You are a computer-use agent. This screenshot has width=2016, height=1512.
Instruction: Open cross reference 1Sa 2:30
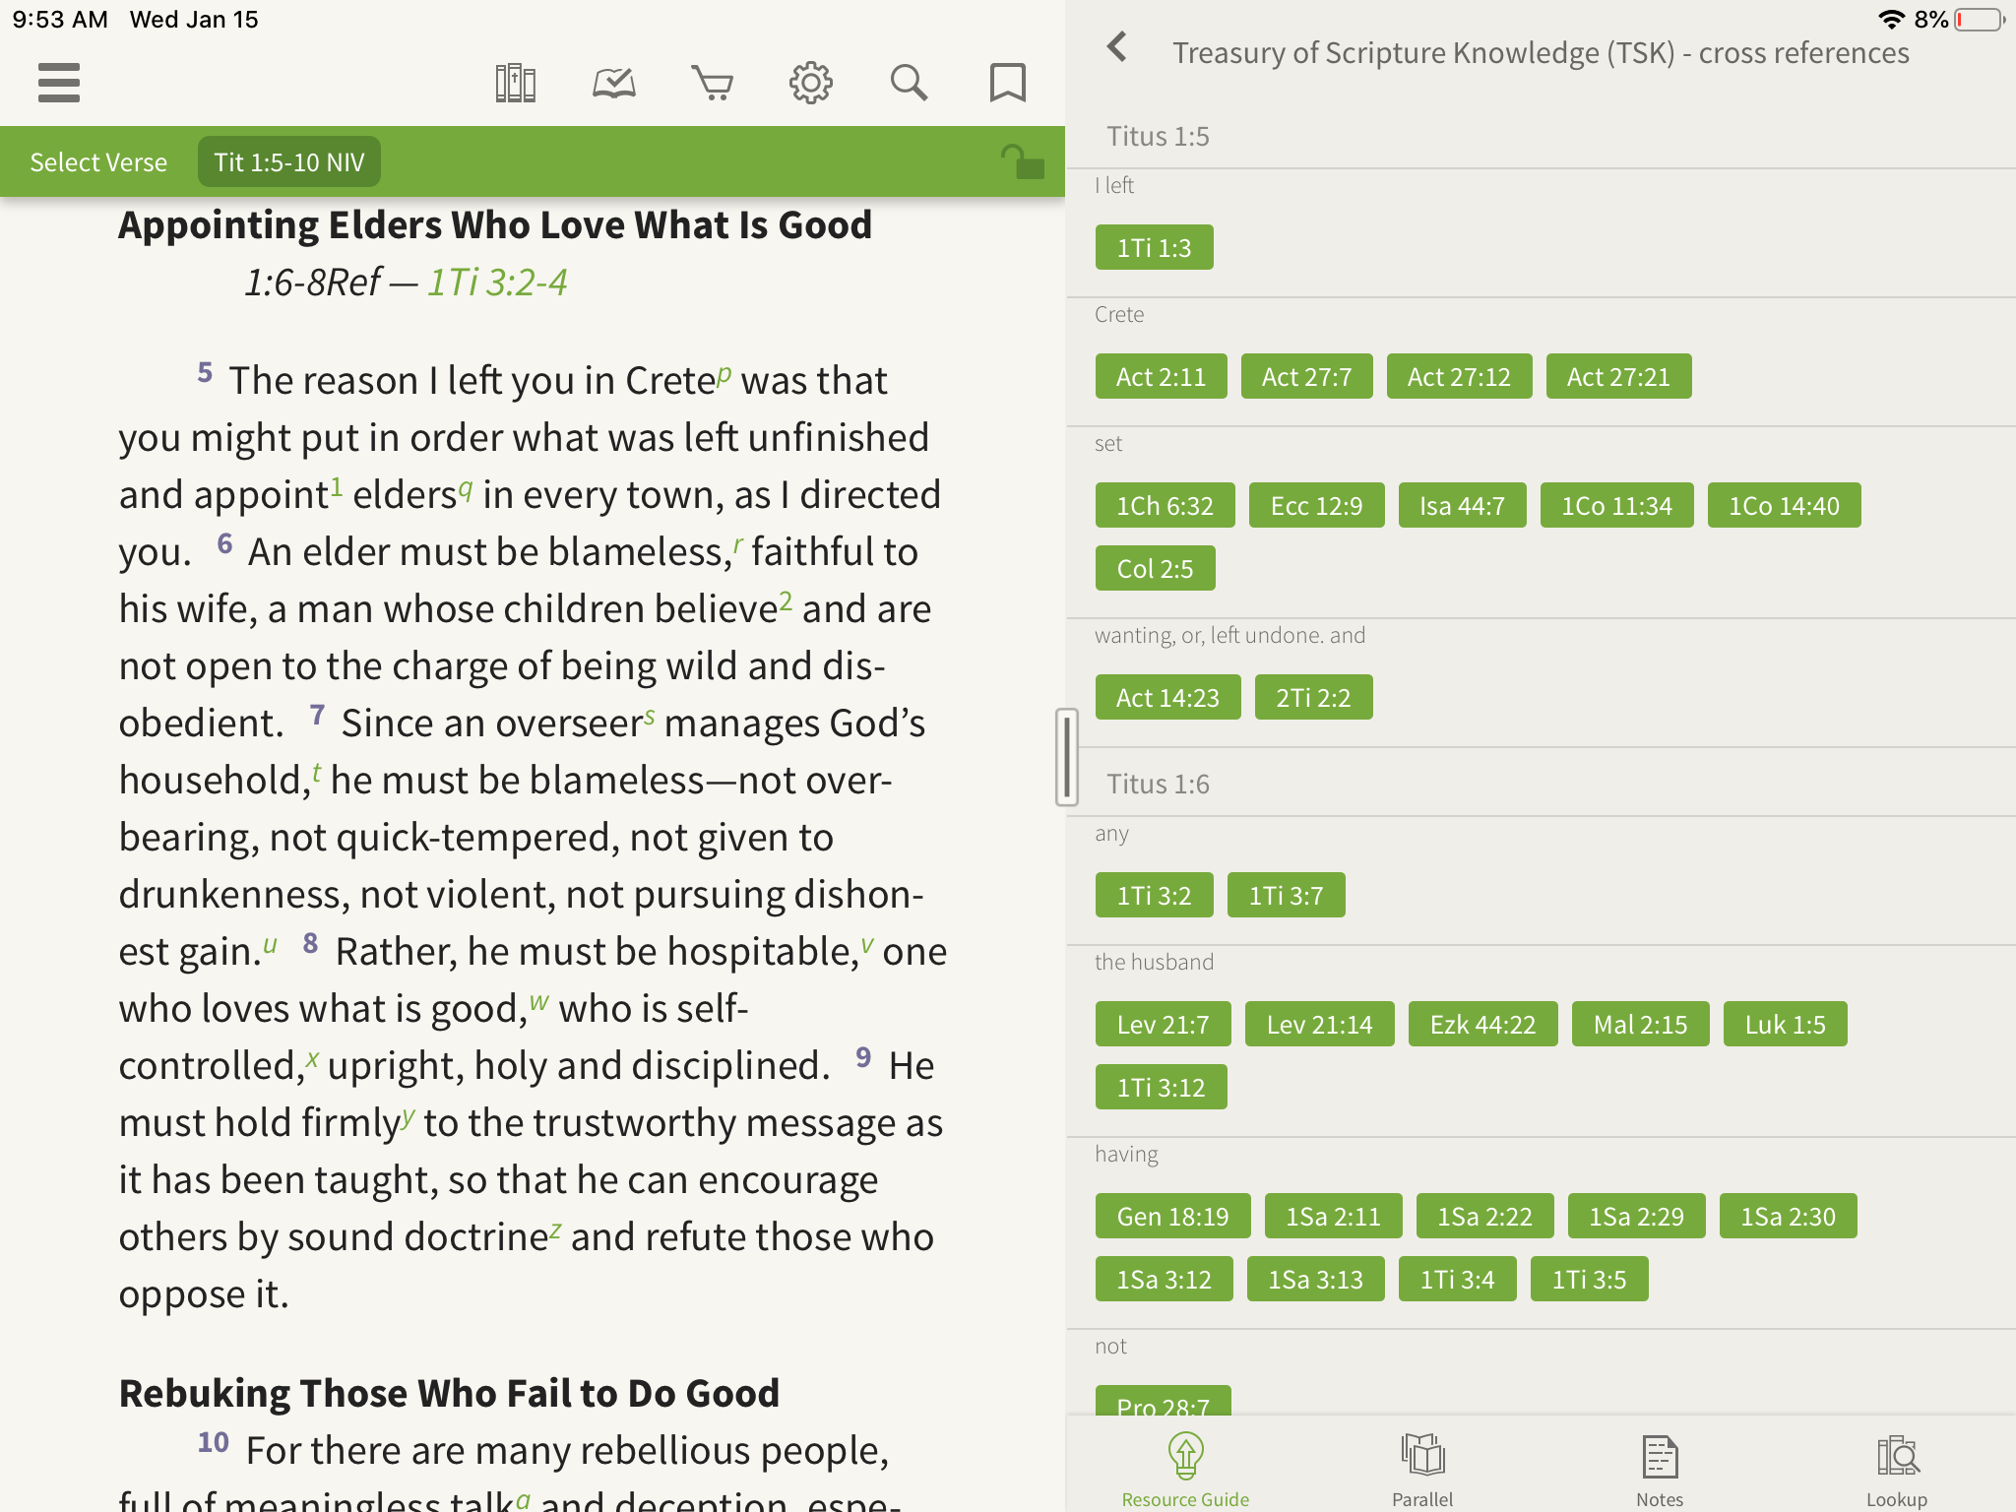(x=1788, y=1216)
